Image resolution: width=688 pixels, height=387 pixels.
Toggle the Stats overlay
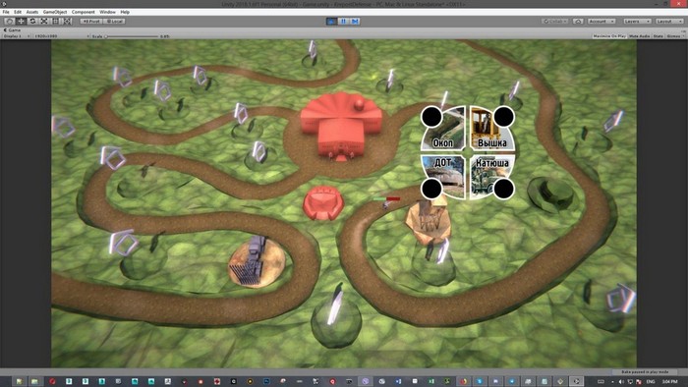658,36
